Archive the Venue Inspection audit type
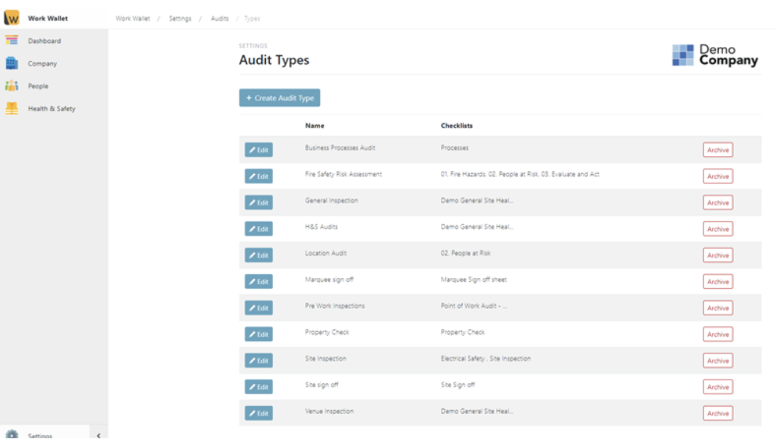776x440 pixels. [x=717, y=412]
